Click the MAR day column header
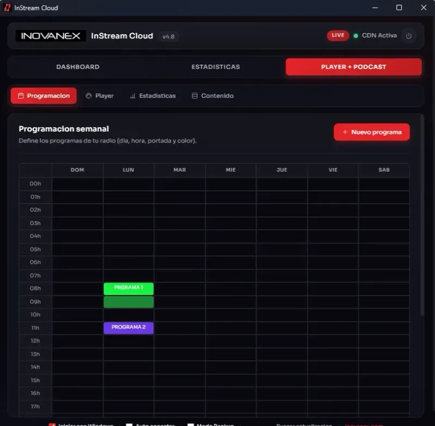The image size is (435, 426). click(x=180, y=170)
